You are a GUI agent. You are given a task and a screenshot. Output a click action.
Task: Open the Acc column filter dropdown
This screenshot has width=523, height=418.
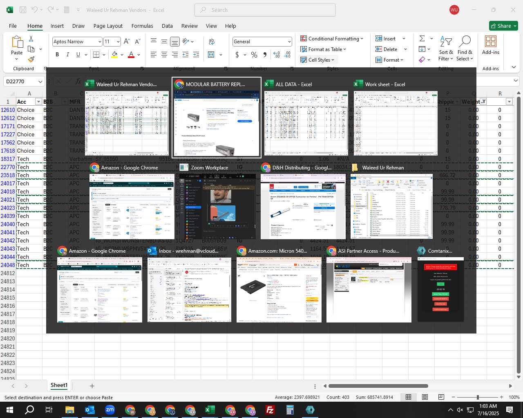coord(38,102)
